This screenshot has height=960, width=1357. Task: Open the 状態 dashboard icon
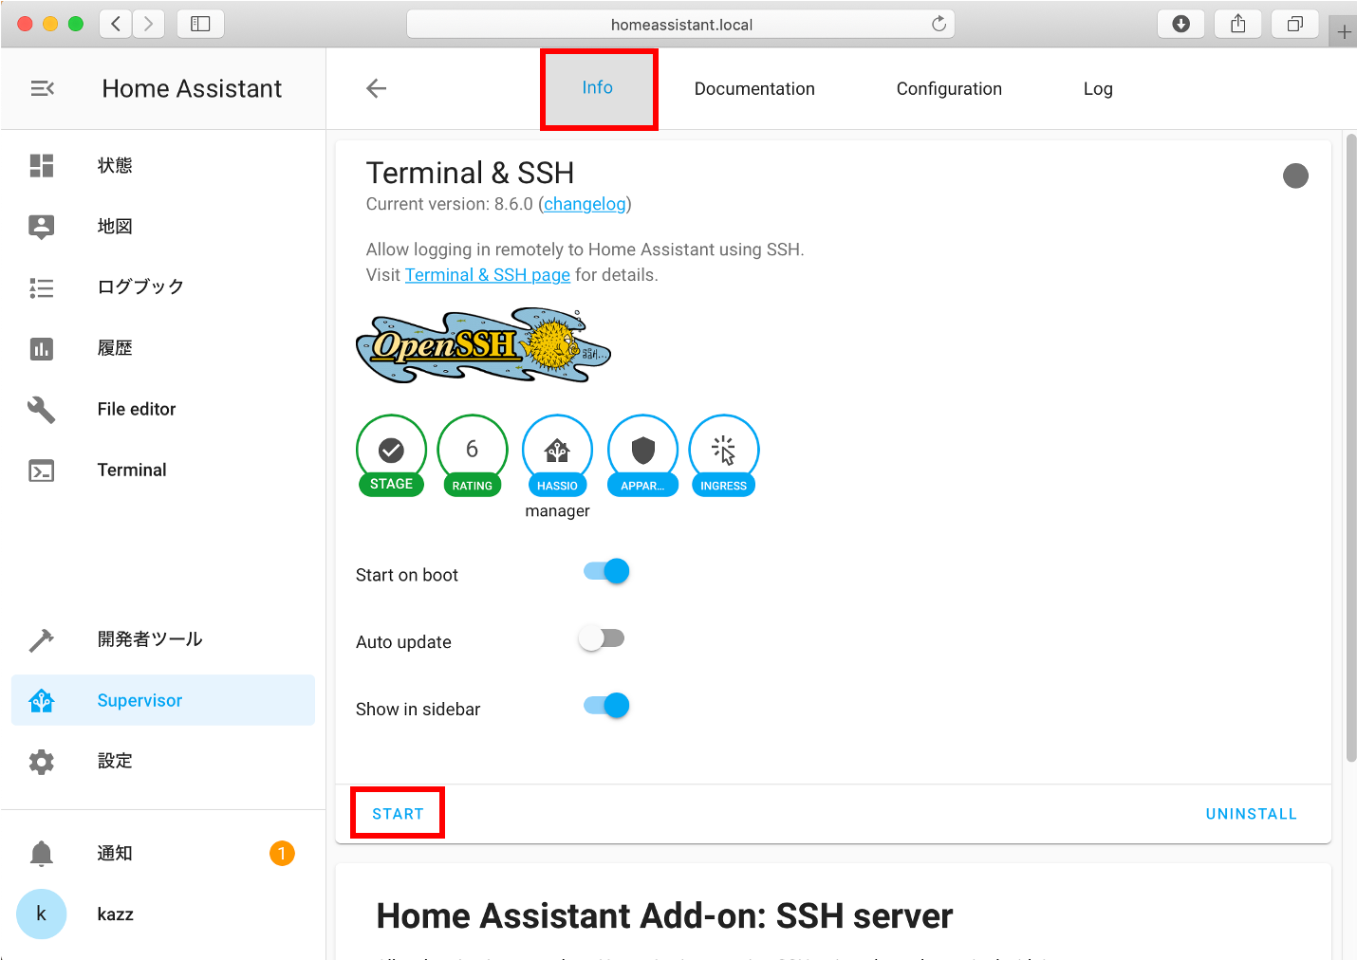click(x=42, y=165)
